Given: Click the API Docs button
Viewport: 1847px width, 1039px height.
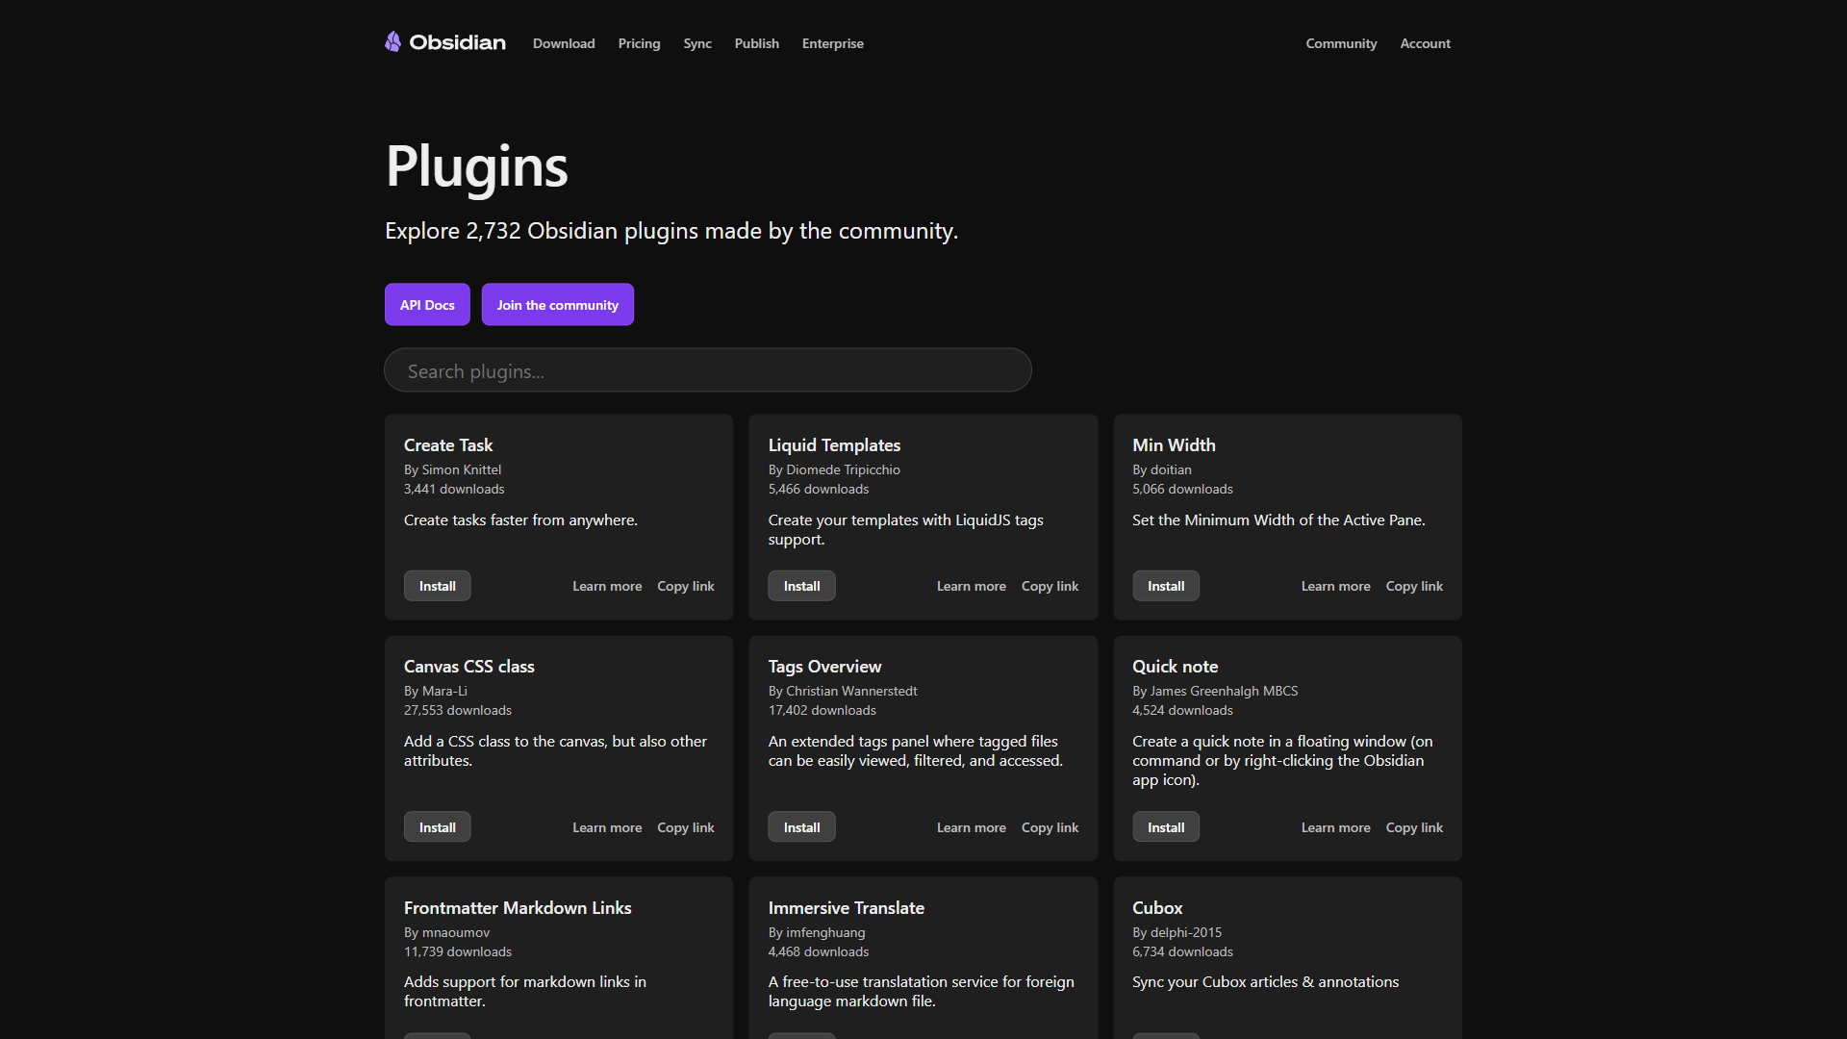Looking at the screenshot, I should (x=427, y=304).
